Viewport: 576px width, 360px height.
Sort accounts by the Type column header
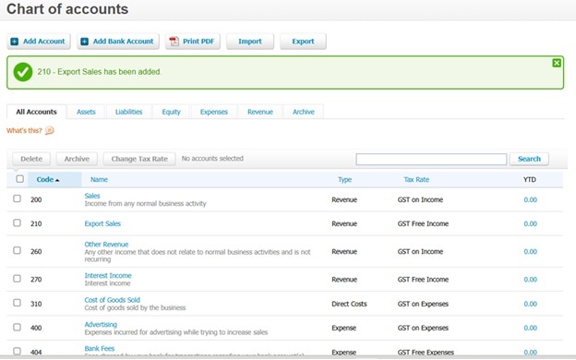pyautogui.click(x=344, y=180)
